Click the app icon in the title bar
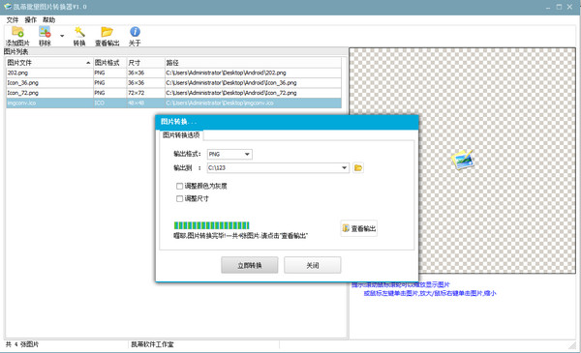The width and height of the screenshot is (581, 353). [8, 7]
